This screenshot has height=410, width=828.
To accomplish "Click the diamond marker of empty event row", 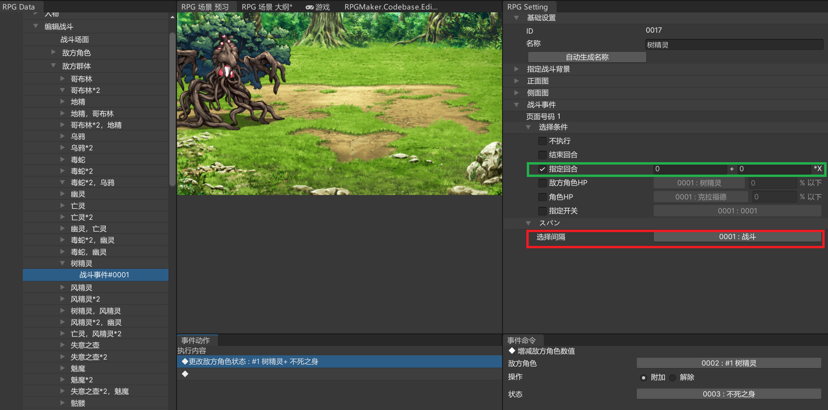I will pos(185,374).
